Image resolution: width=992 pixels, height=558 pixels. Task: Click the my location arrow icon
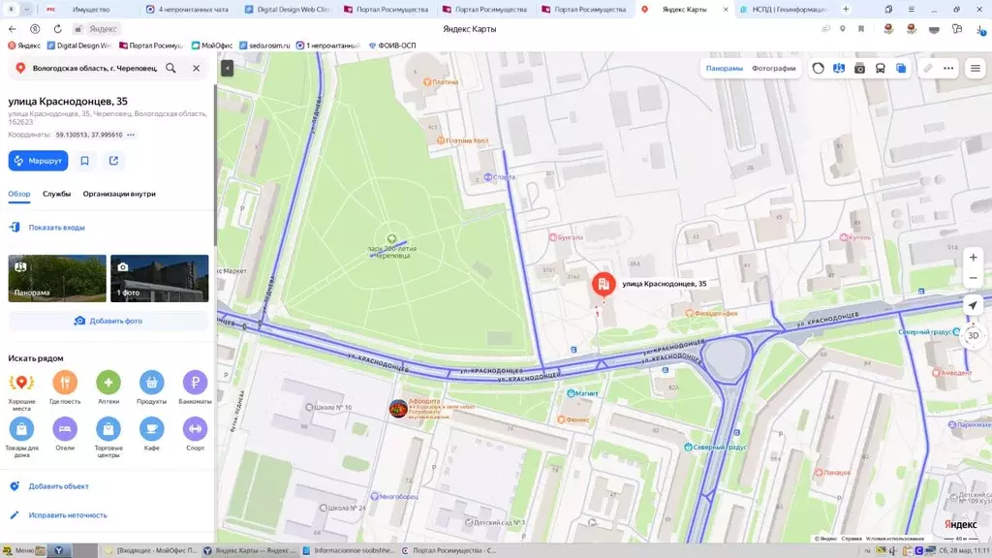974,305
